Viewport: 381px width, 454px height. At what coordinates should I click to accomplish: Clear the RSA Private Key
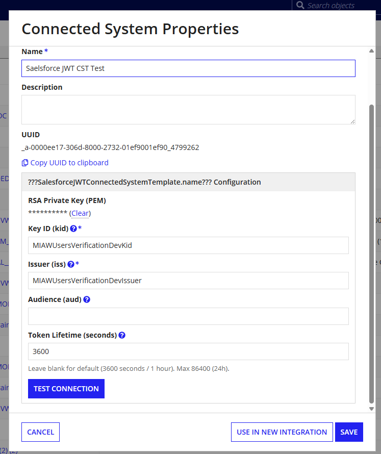click(80, 213)
